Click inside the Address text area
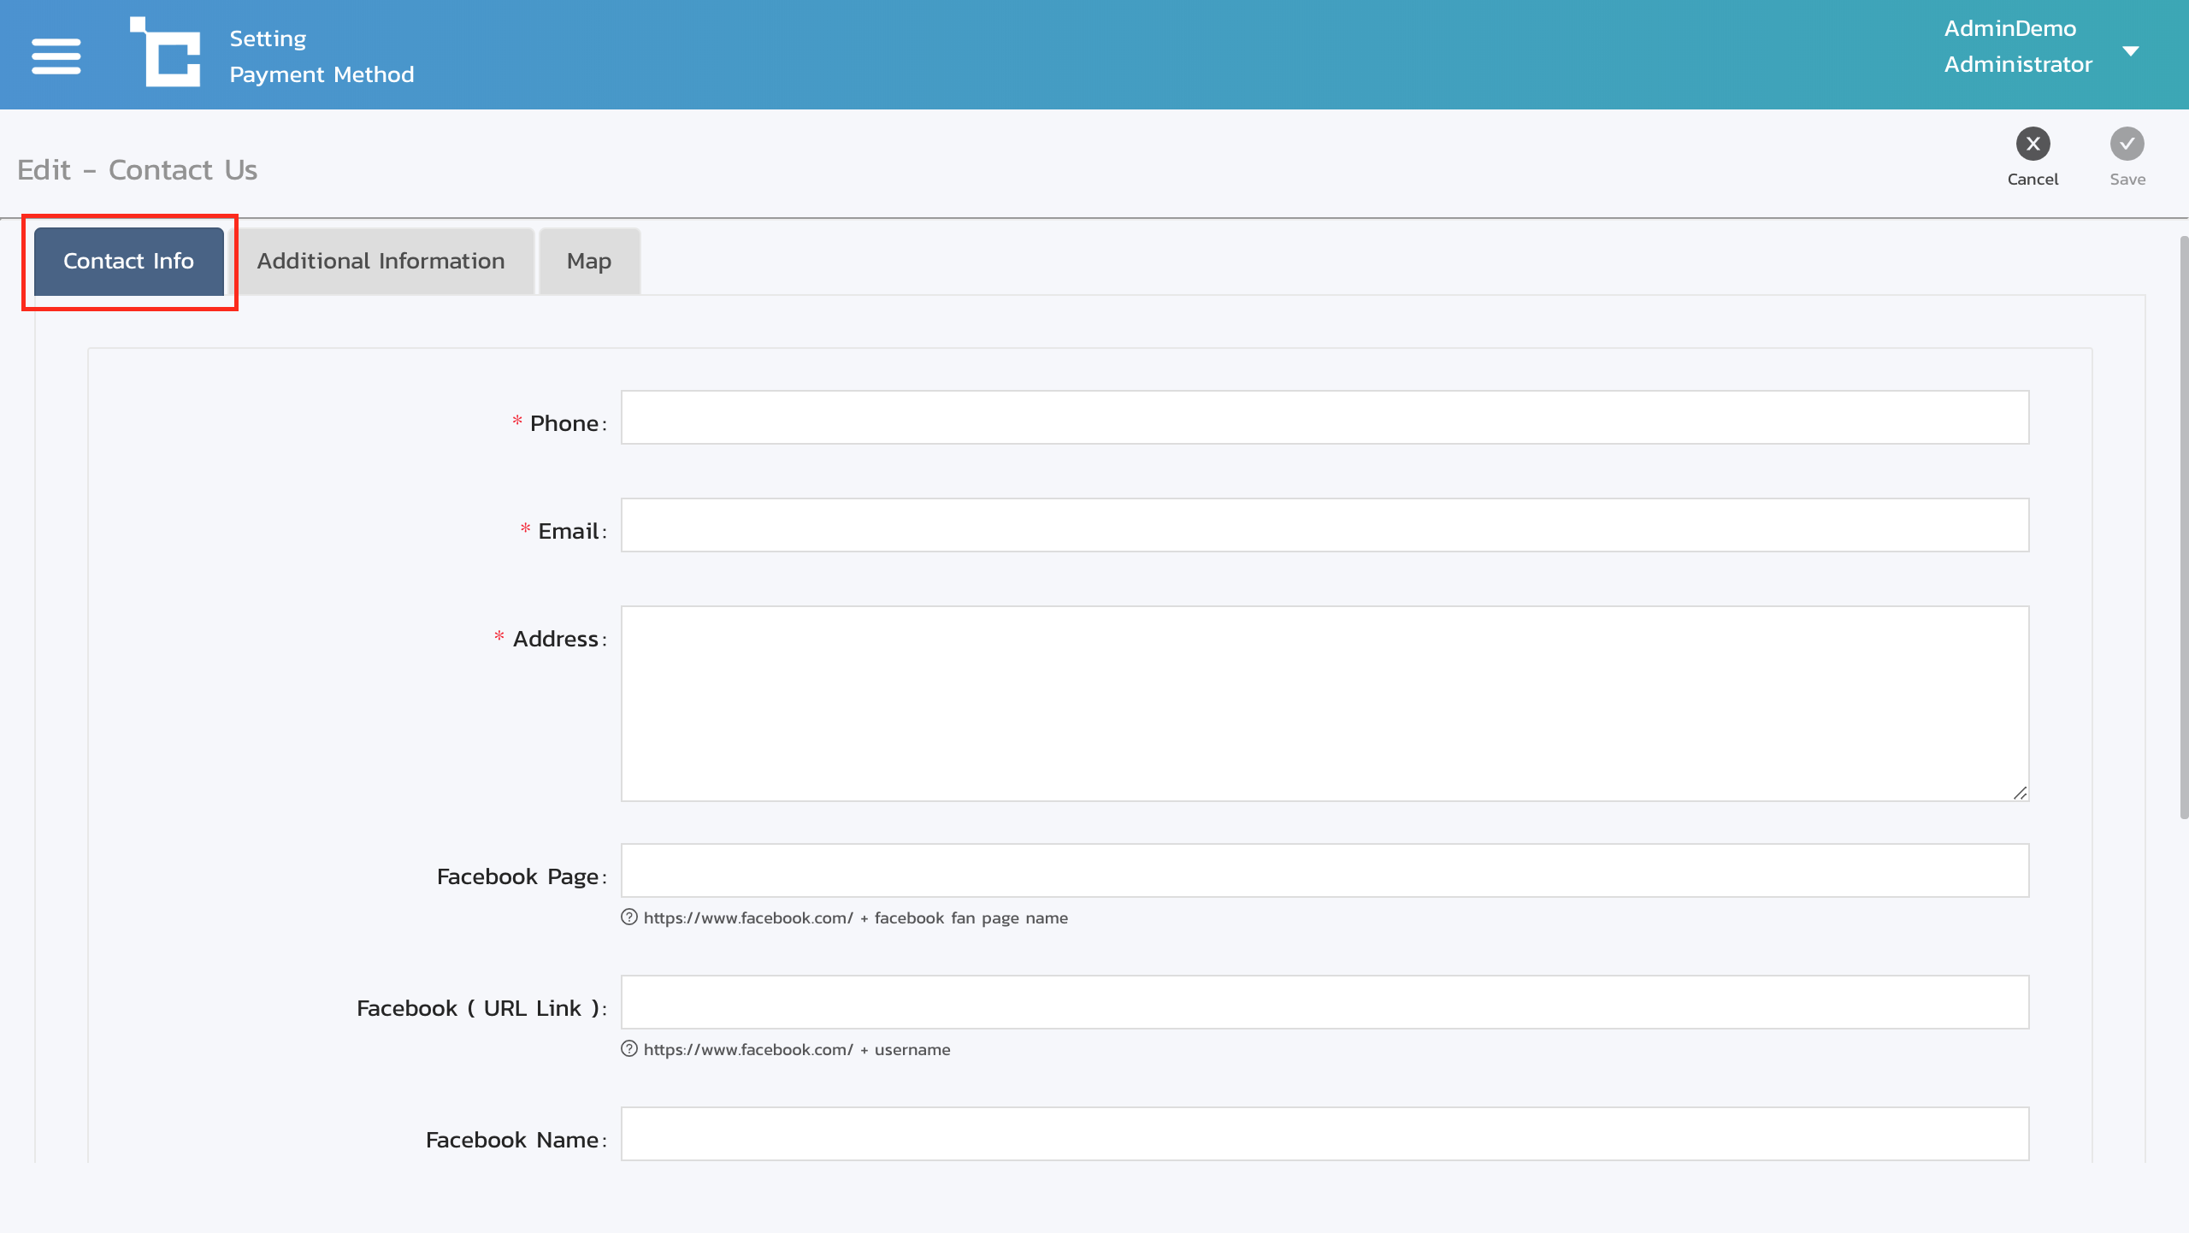Viewport: 2189px width, 1233px height. (1324, 703)
